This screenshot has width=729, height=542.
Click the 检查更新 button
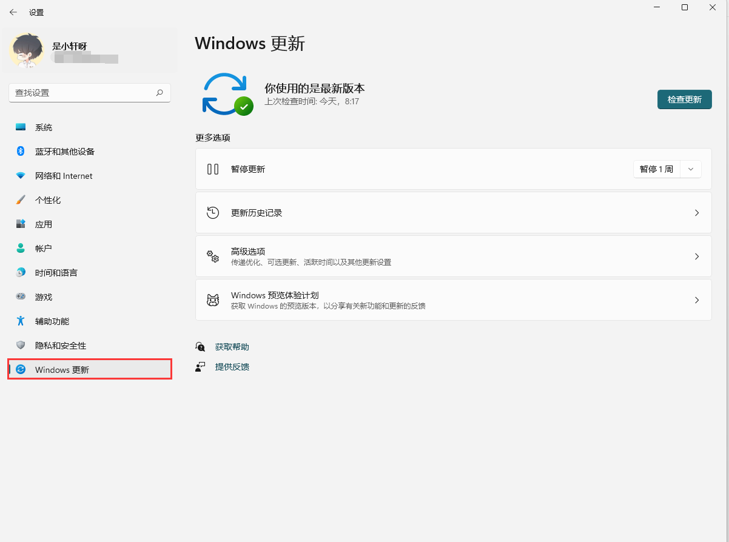point(684,99)
